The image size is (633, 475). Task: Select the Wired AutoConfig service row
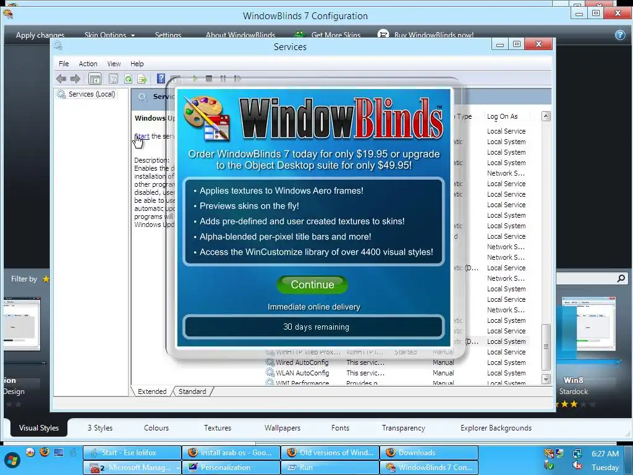click(x=396, y=362)
